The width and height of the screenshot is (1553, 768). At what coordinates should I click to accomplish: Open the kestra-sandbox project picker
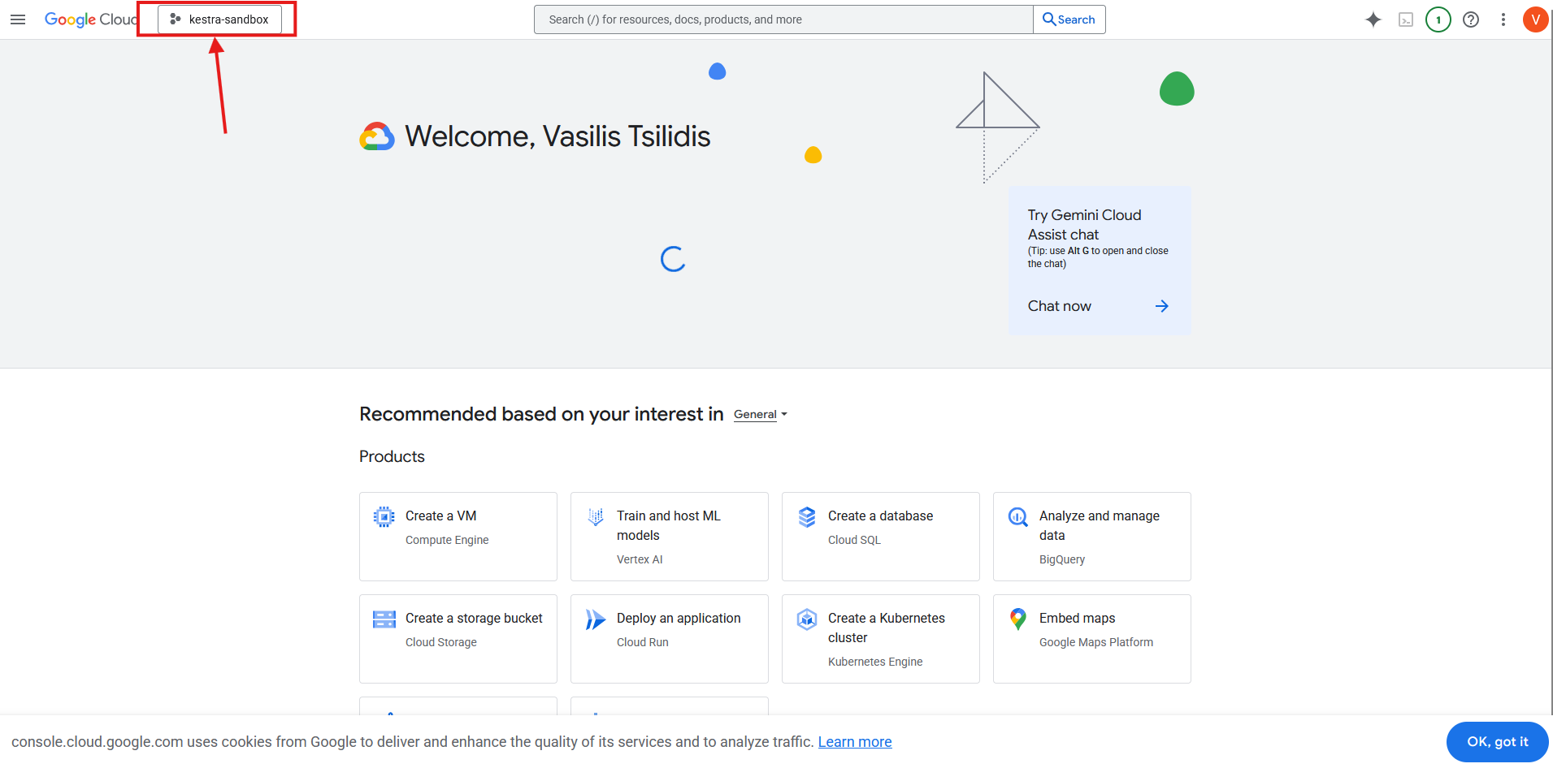point(220,19)
